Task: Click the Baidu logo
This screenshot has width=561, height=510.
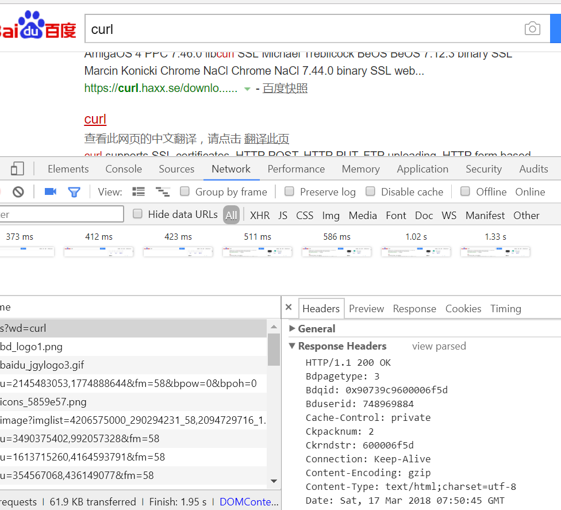Action: tap(38, 25)
